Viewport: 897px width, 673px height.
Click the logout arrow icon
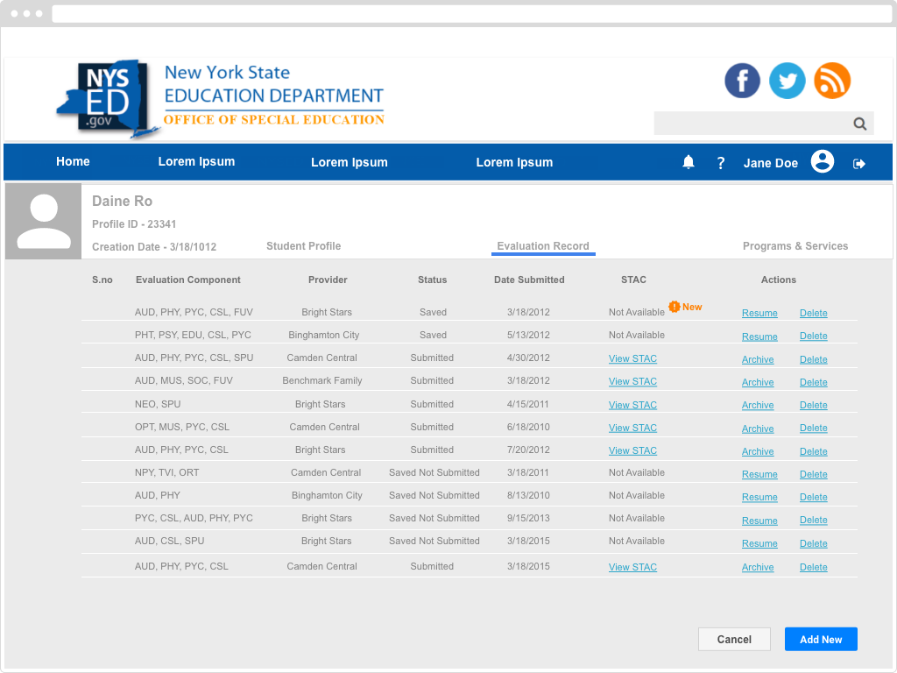[x=859, y=163]
